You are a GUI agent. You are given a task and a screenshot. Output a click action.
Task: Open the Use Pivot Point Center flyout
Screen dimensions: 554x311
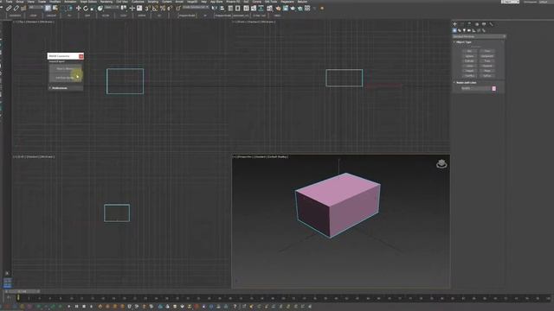124,8
